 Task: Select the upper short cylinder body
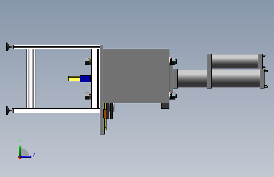235,61
